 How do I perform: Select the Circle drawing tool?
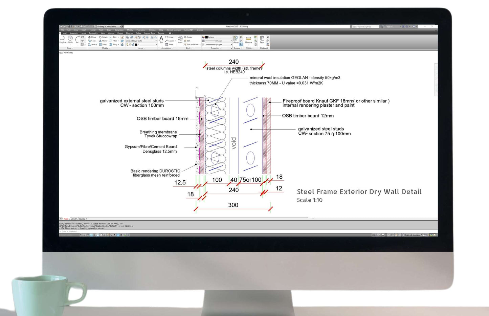(x=70, y=40)
